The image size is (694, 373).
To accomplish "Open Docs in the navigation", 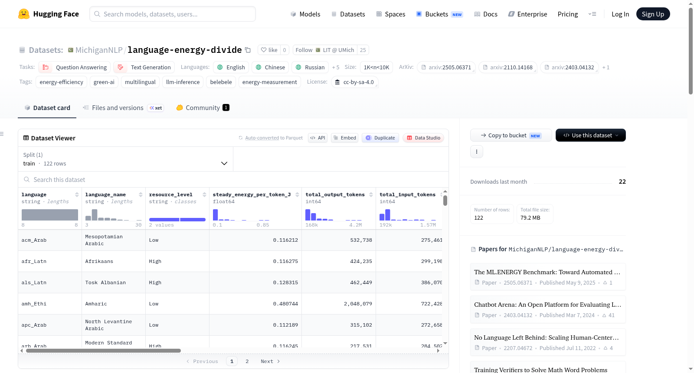I will pyautogui.click(x=486, y=14).
